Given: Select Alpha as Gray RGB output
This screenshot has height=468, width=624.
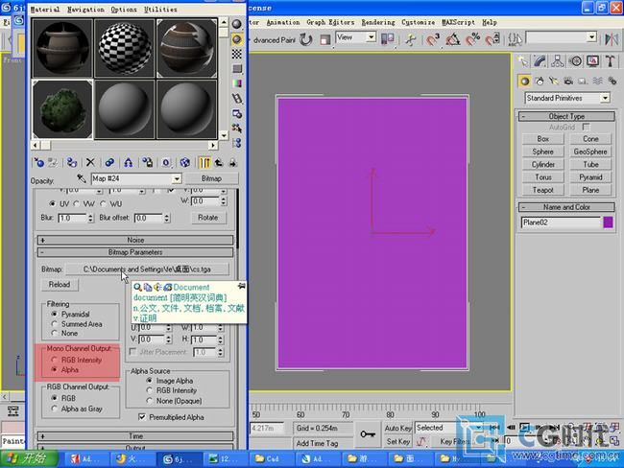Looking at the screenshot, I should [77, 409].
